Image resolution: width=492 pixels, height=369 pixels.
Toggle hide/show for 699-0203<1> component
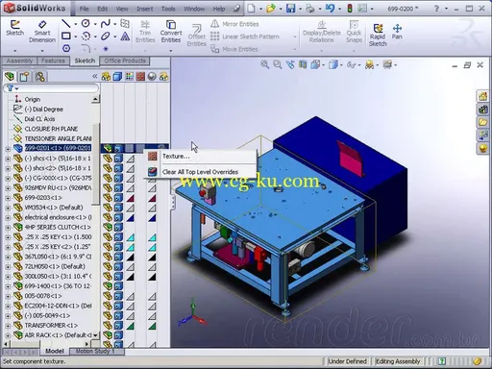[108, 198]
